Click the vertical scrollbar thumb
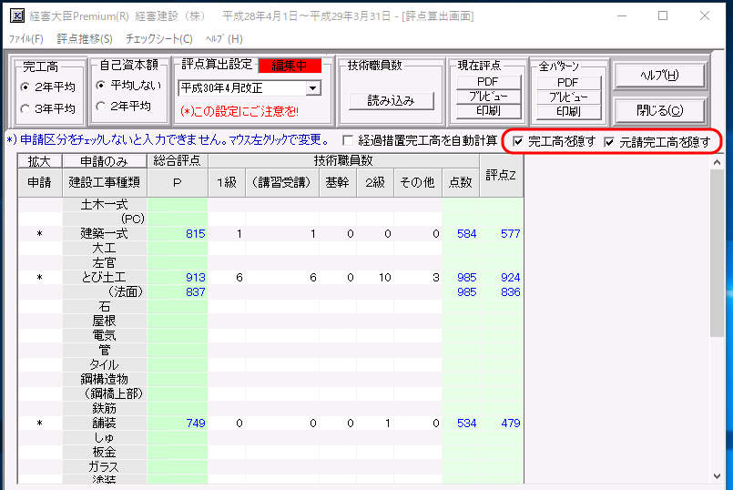The image size is (733, 490). tap(718, 252)
